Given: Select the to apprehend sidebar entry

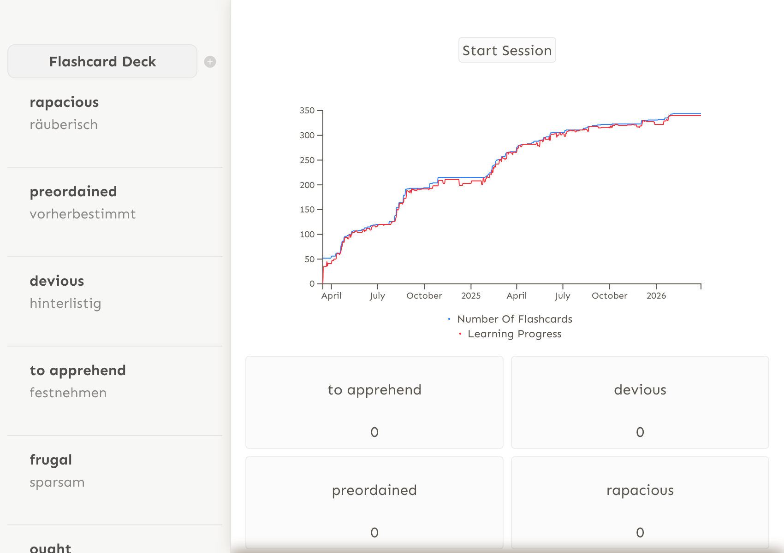Looking at the screenshot, I should (115, 391).
